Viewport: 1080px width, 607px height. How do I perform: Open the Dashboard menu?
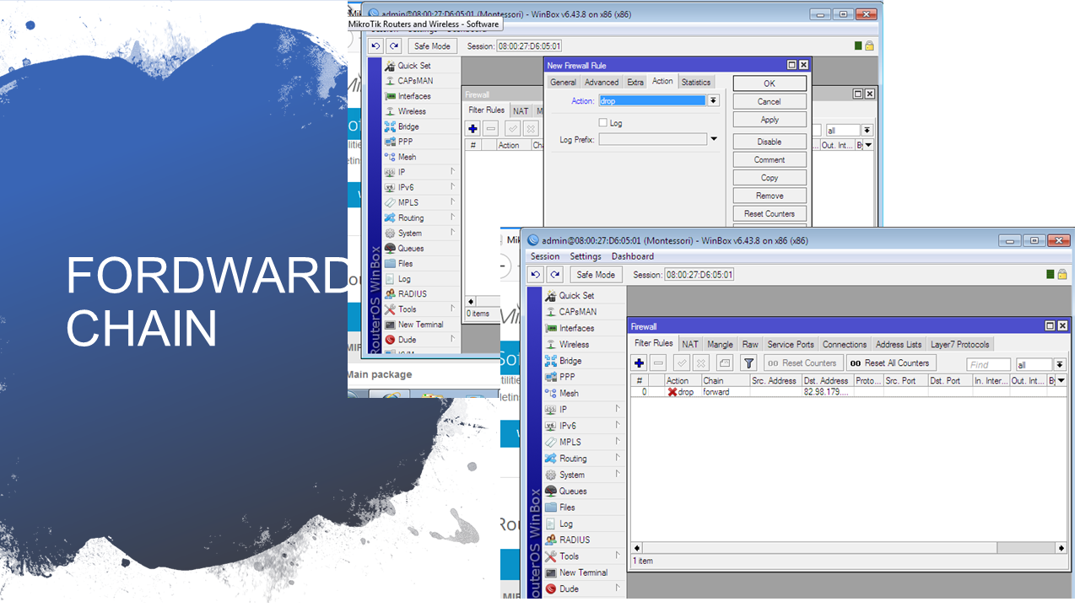632,256
